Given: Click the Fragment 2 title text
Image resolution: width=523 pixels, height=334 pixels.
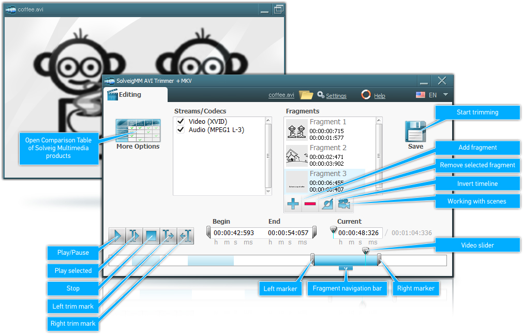Looking at the screenshot, I should tap(328, 148).
